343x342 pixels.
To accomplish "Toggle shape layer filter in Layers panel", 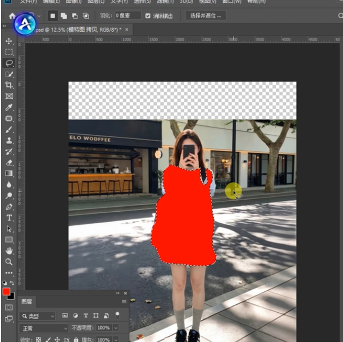I will (x=96, y=315).
